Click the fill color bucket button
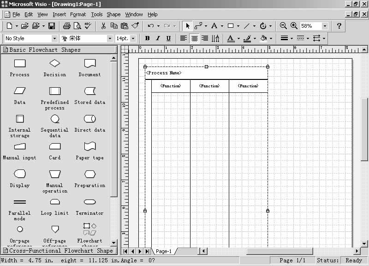The image size is (369, 266). click(264, 38)
